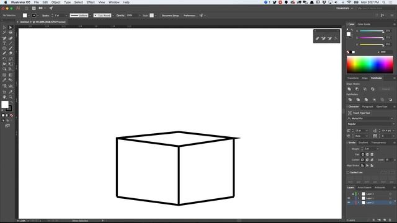Toggle lock on the locked layer
The height and width of the screenshot is (223, 397).
click(x=353, y=194)
